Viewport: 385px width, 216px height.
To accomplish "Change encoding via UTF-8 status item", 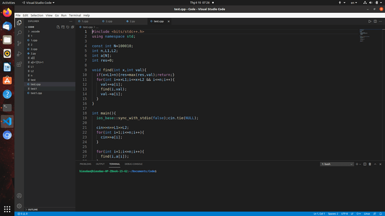I will pos(344,214).
